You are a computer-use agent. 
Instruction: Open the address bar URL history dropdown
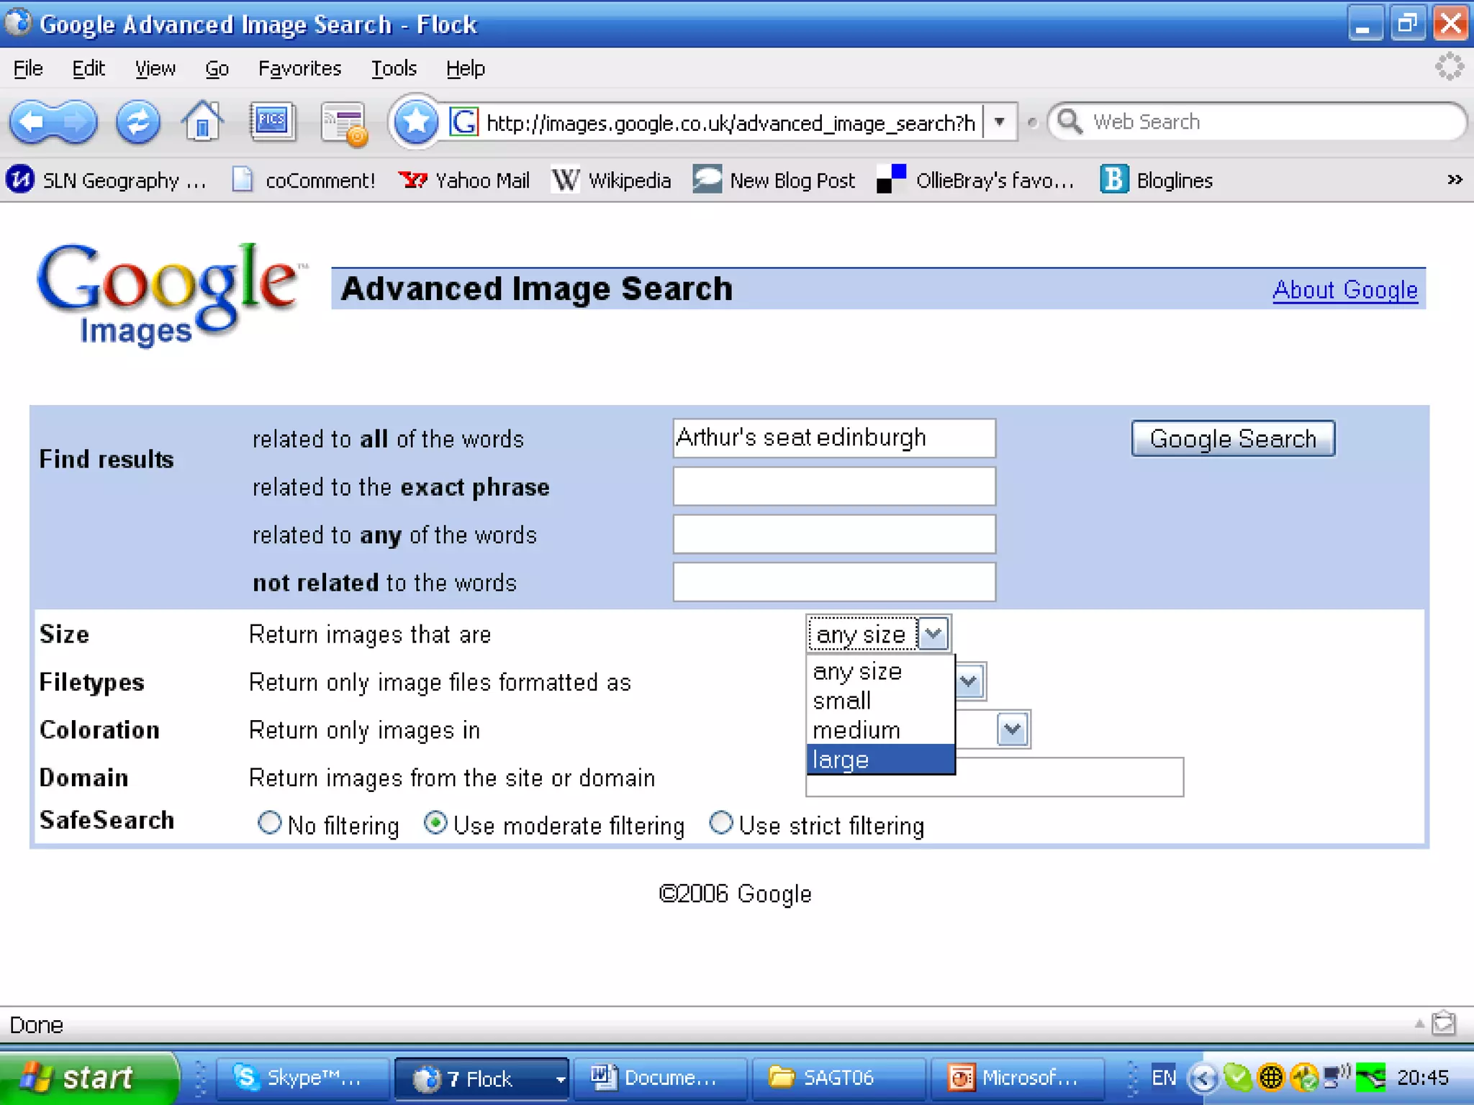tap(999, 122)
